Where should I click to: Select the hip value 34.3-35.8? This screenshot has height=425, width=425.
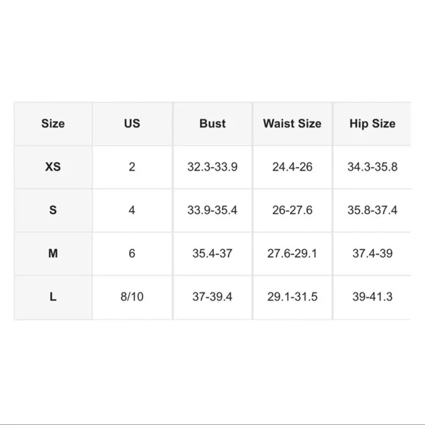372,166
